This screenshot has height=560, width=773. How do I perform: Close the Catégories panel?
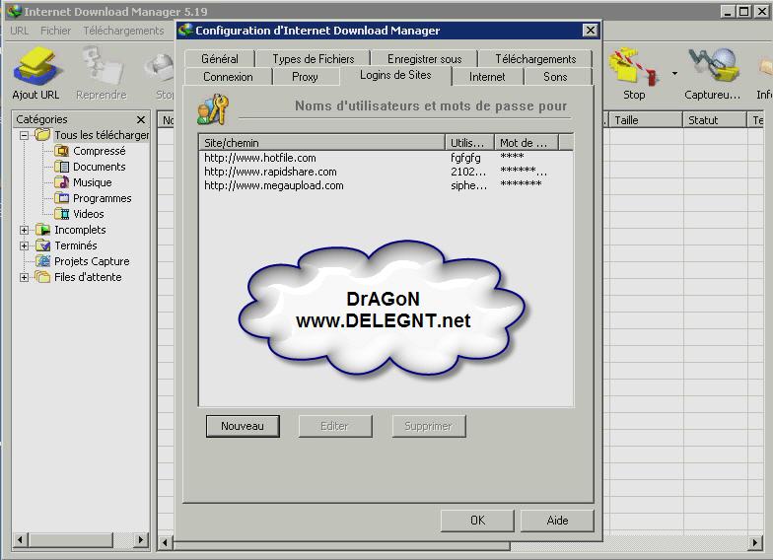point(141,120)
